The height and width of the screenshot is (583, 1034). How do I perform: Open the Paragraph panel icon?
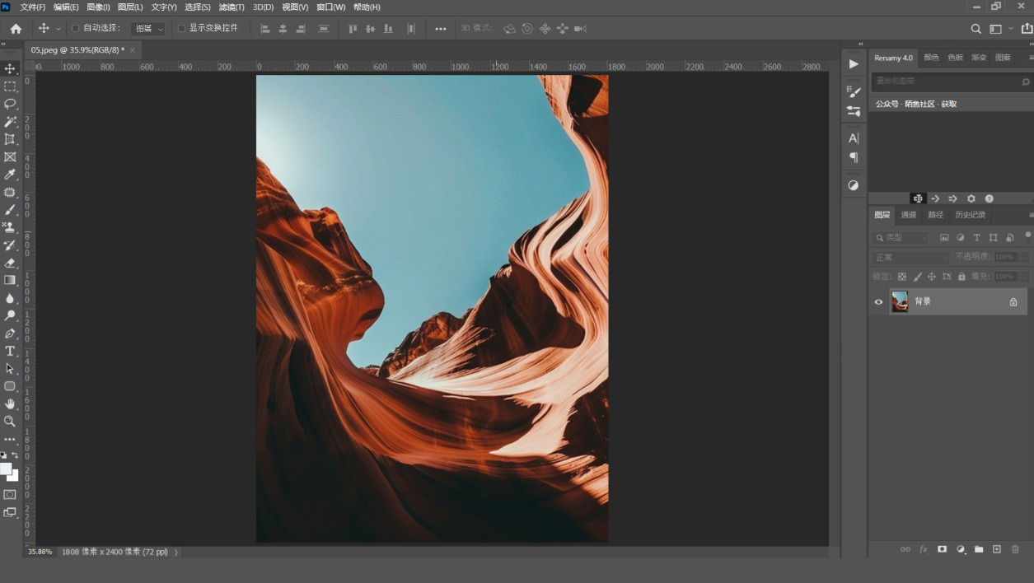click(854, 157)
